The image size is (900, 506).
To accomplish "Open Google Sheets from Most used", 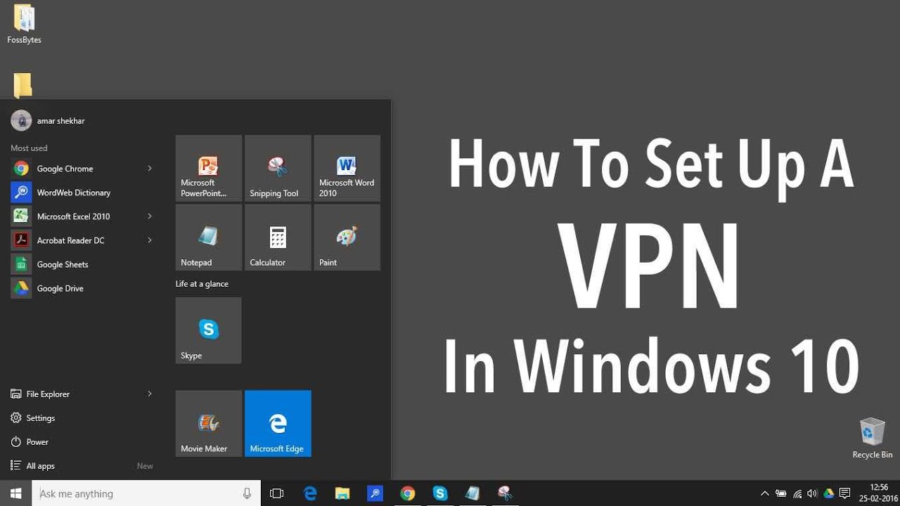I will tap(83, 264).
